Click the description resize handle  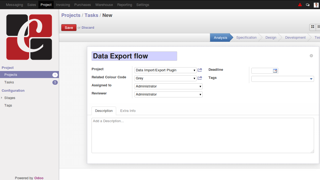[x=312, y=151]
